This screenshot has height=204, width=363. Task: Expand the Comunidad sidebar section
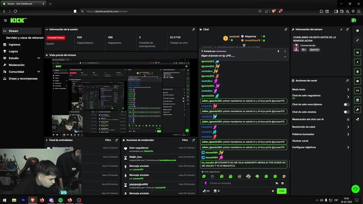[x=39, y=72]
